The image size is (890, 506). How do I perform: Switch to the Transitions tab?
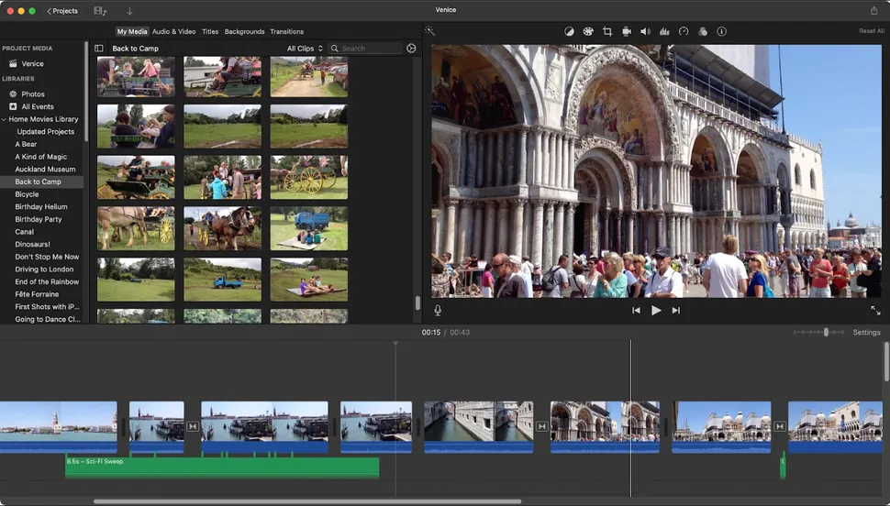[x=286, y=31]
